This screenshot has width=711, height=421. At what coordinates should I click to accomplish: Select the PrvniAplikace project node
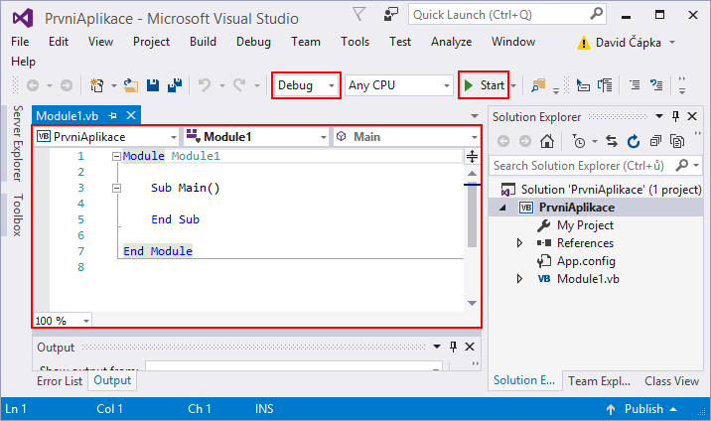(577, 208)
